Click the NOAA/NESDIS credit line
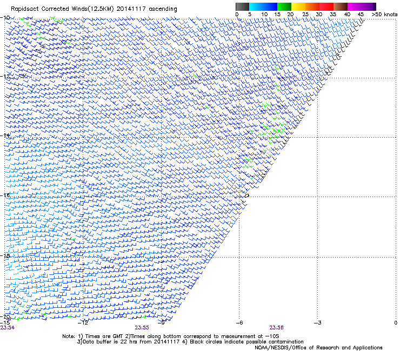The width and height of the screenshot is (400, 351). point(318,348)
